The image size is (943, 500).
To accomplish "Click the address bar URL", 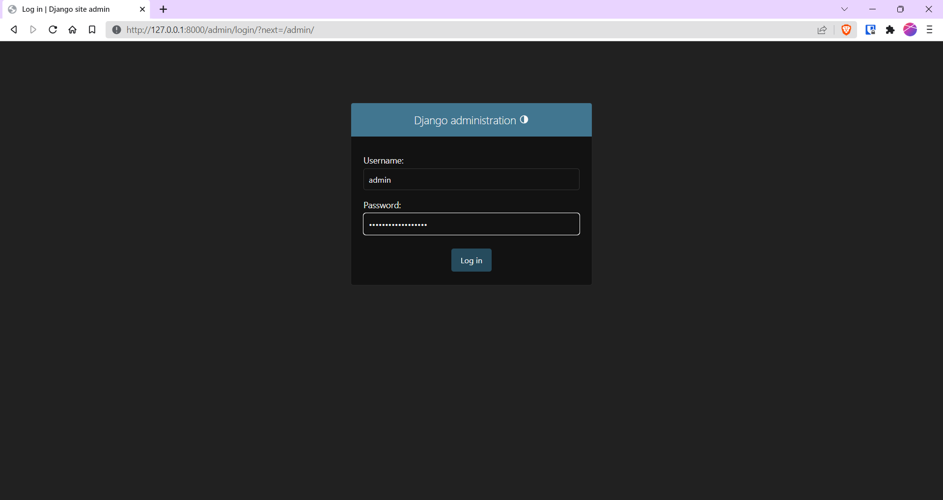I will tap(220, 30).
